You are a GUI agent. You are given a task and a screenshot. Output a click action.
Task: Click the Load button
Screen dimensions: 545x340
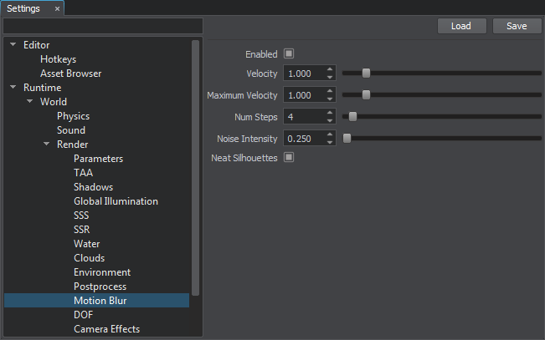point(461,26)
